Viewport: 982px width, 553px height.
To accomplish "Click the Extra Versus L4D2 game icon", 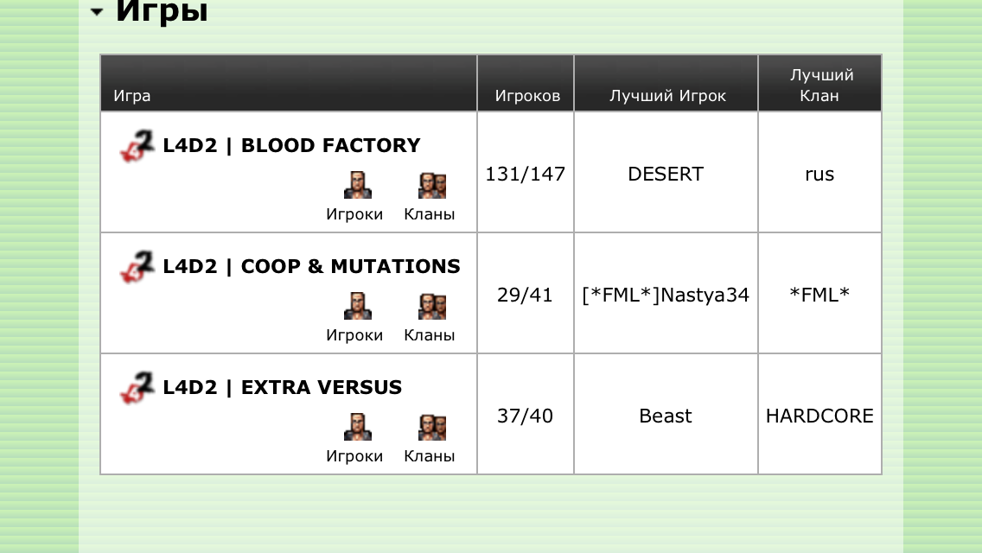I will pyautogui.click(x=137, y=388).
